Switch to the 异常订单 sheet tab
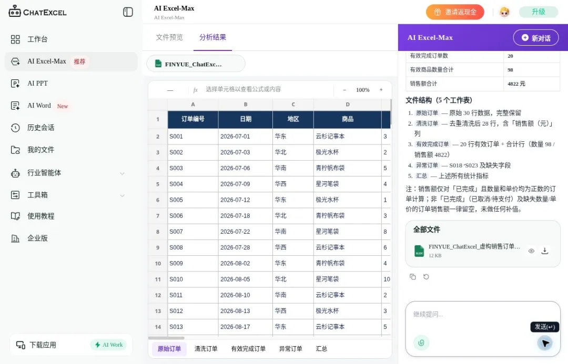The image size is (568, 364). [x=290, y=349]
